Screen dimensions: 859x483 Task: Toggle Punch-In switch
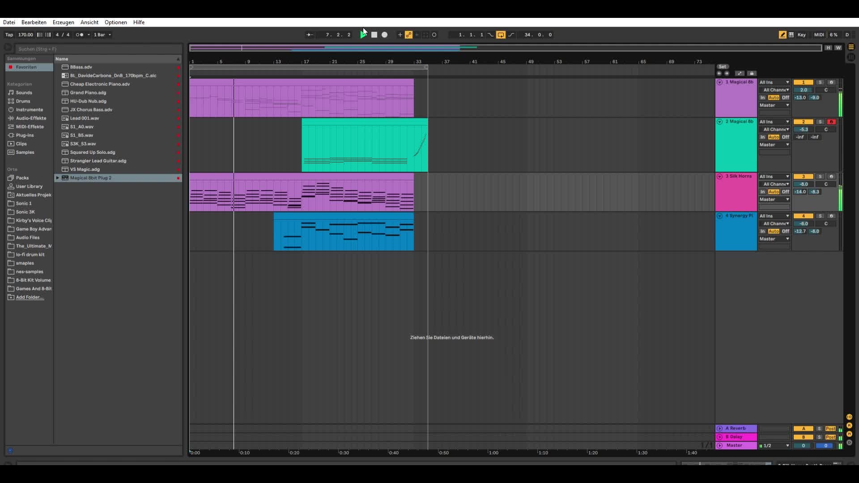click(x=490, y=35)
